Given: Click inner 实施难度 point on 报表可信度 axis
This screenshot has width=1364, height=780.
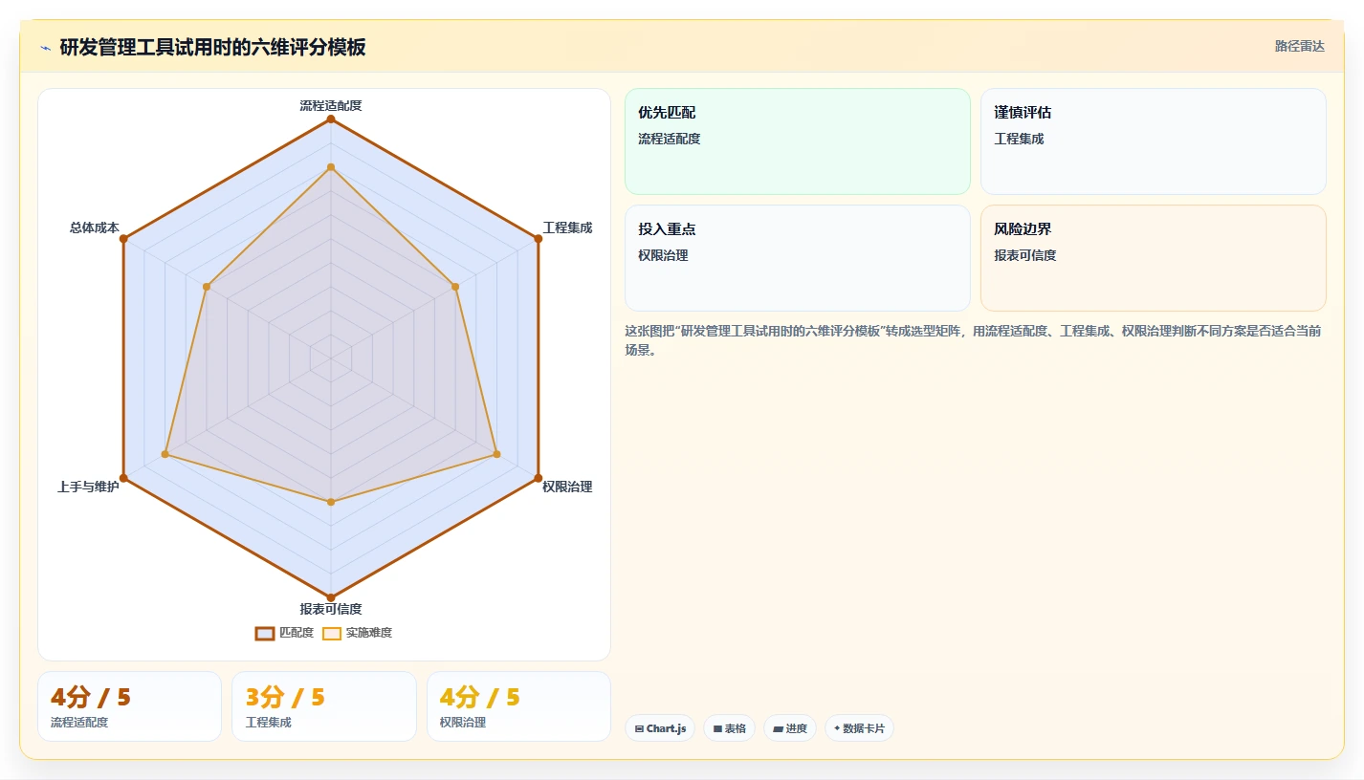Looking at the screenshot, I should [331, 502].
